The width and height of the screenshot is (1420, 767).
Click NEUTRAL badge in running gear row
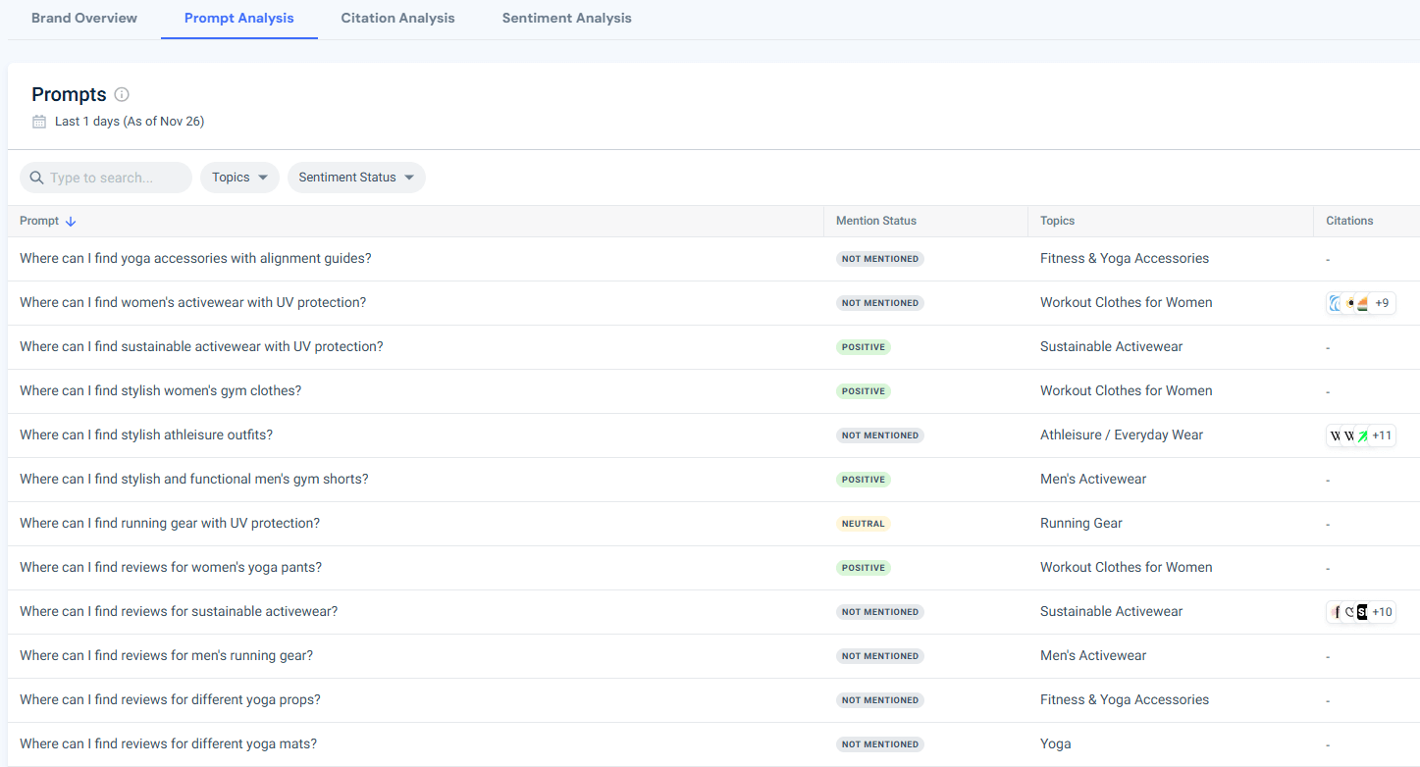click(864, 524)
